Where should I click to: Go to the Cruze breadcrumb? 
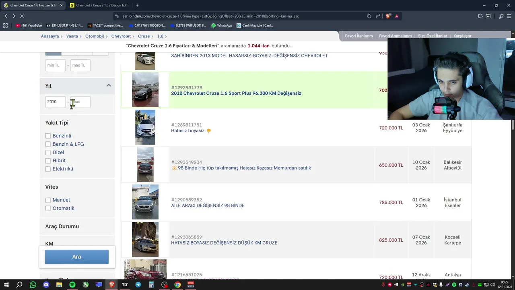pos(144,36)
